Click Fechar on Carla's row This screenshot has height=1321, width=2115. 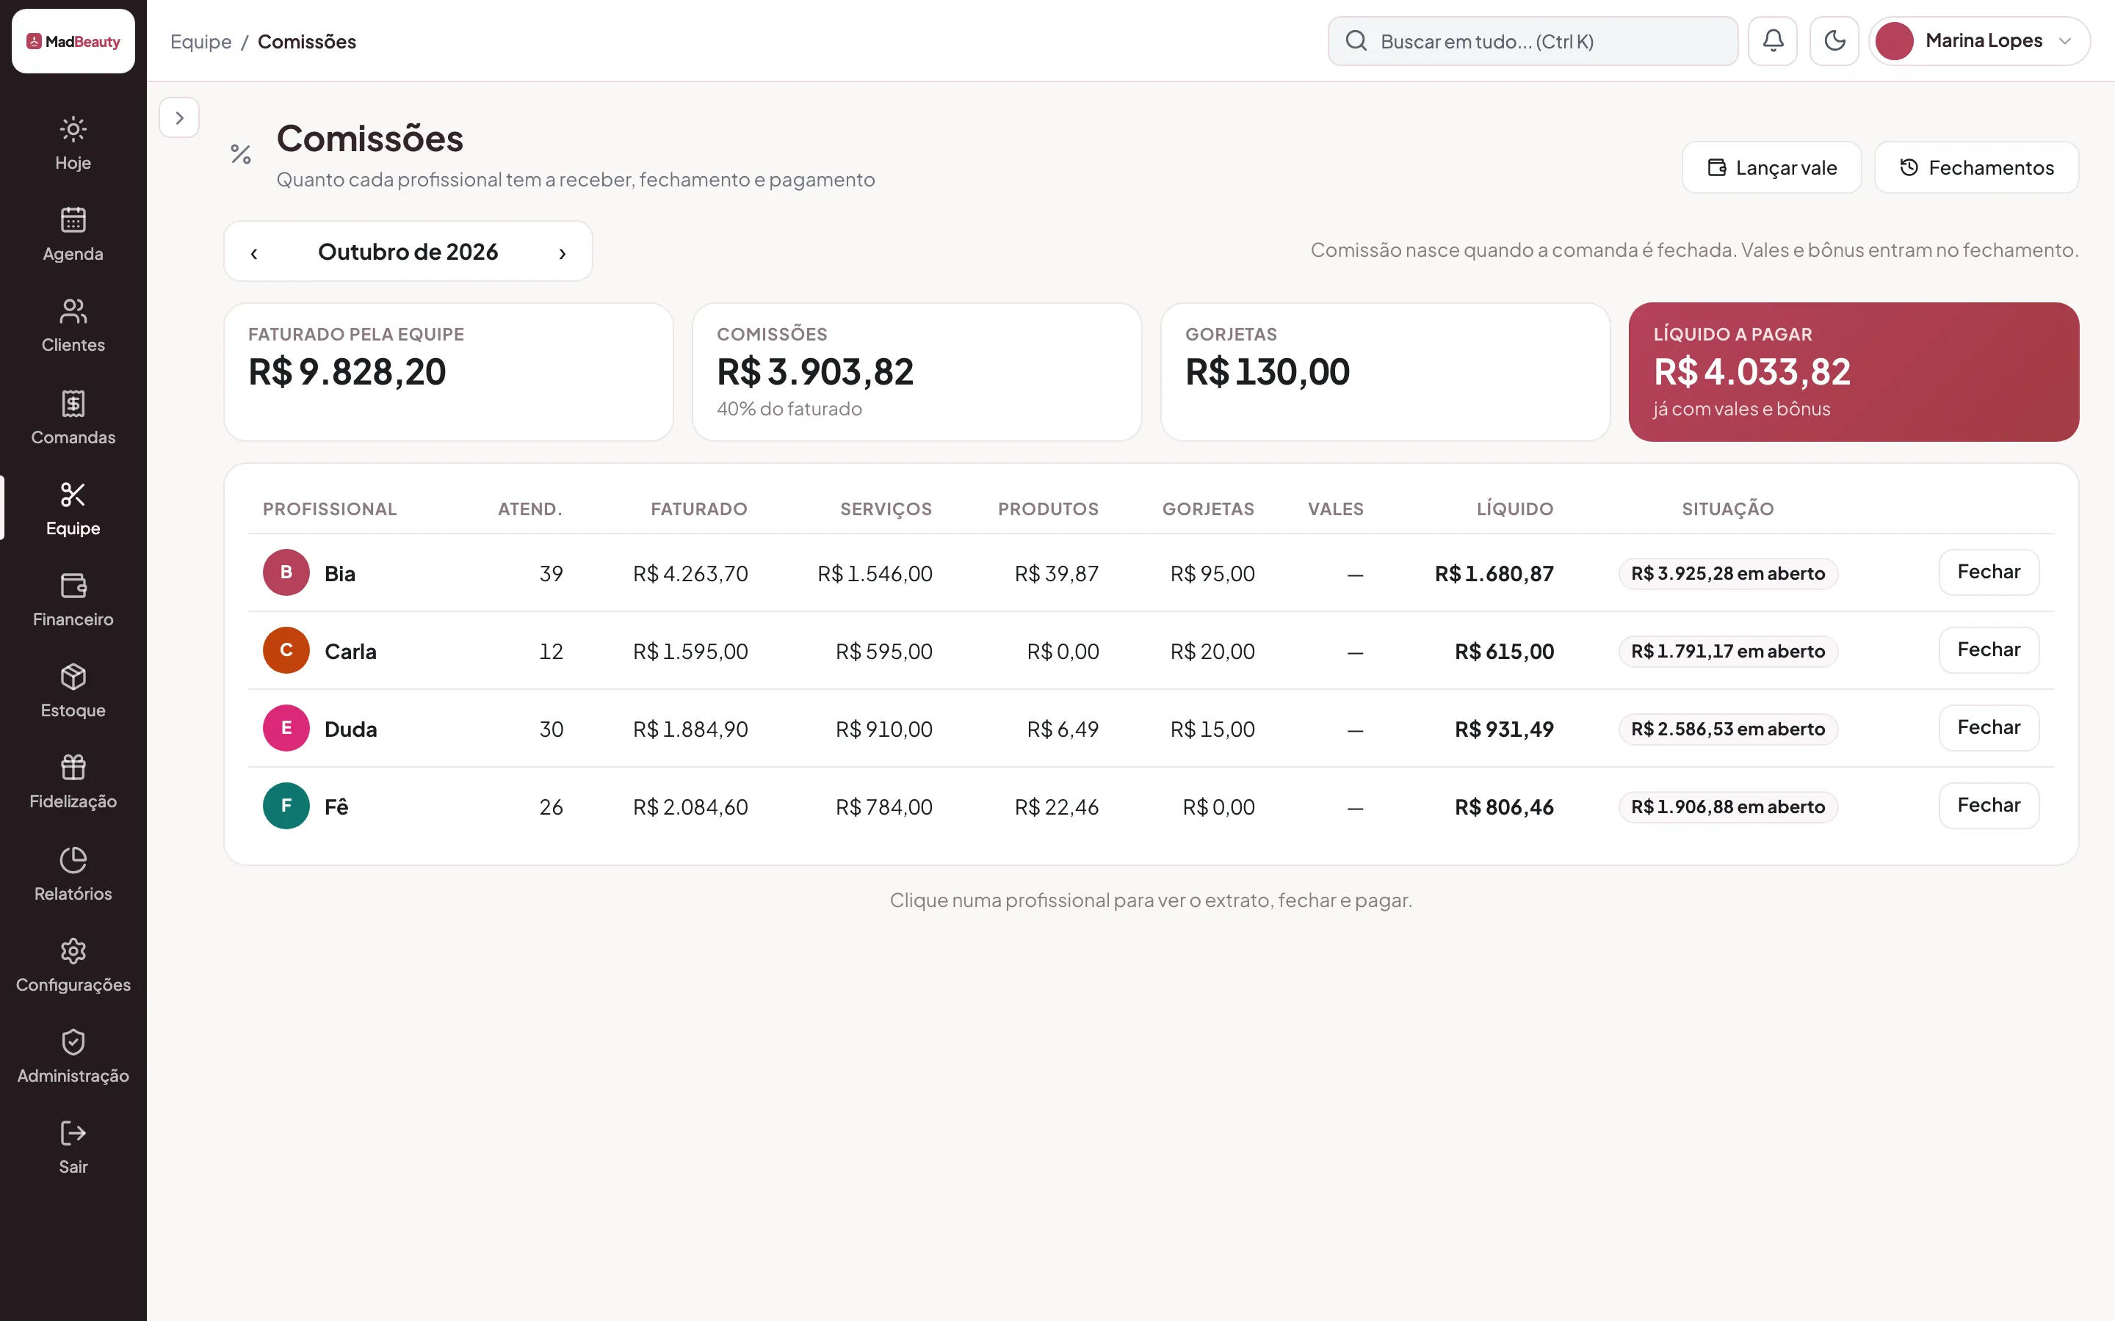pos(1988,650)
